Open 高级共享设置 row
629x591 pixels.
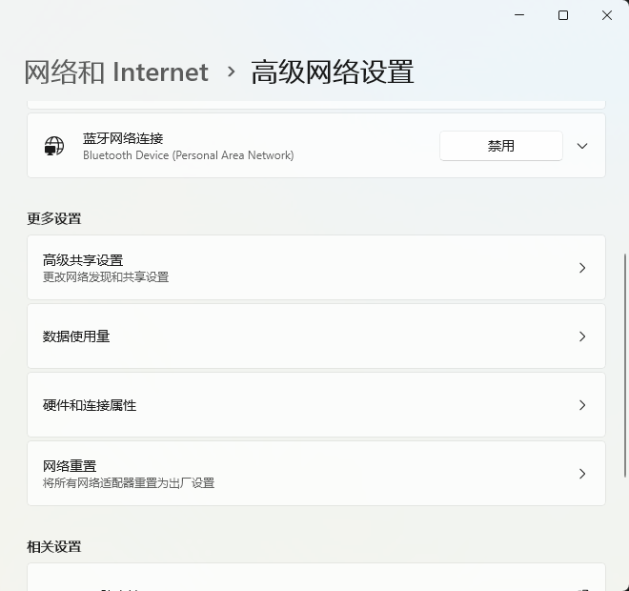(316, 268)
